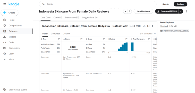Viewport: 195px width, 93px height.
Task: Click the Models sidebar link
Action: point(12,37)
